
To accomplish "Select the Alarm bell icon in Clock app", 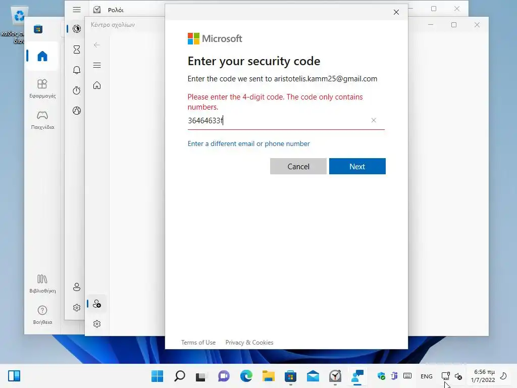I will (x=77, y=70).
